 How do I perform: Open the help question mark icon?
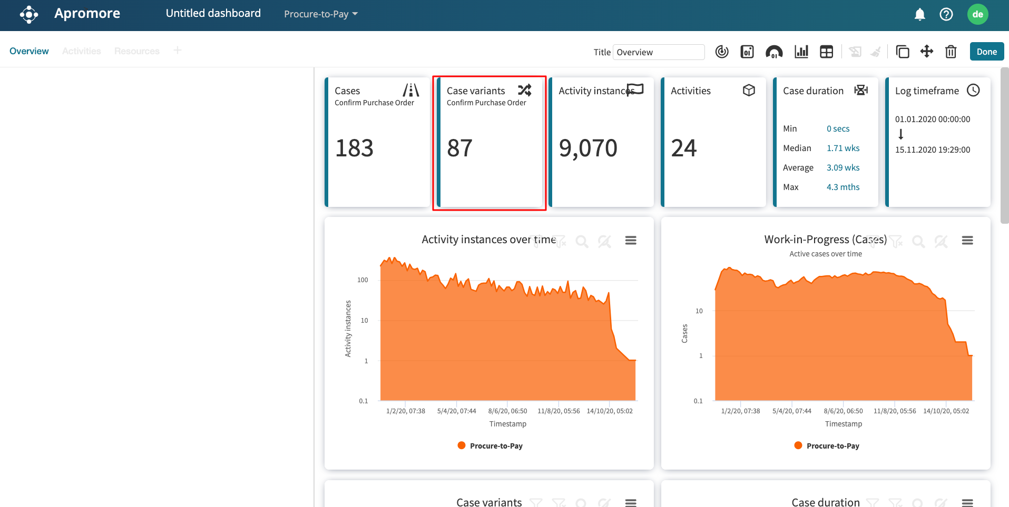pyautogui.click(x=946, y=14)
